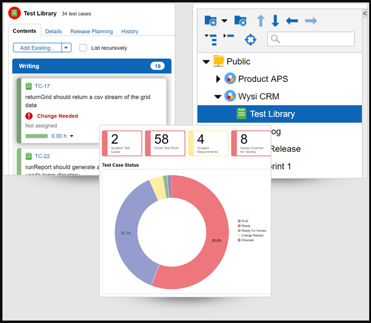Click the Obsolete legend swatch
Image resolution: width=371 pixels, height=323 pixels.
tap(239, 240)
